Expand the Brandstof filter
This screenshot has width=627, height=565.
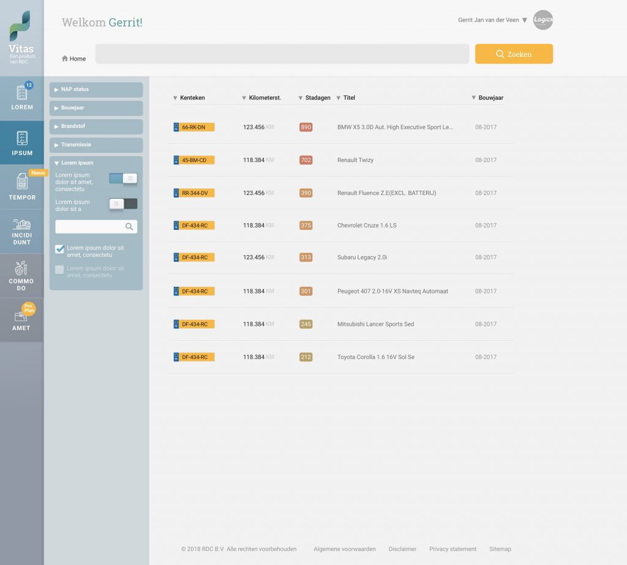coord(96,126)
